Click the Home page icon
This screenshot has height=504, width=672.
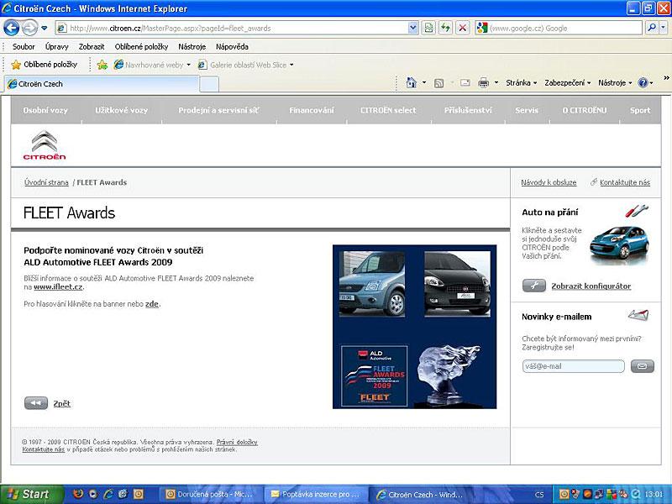coord(412,82)
